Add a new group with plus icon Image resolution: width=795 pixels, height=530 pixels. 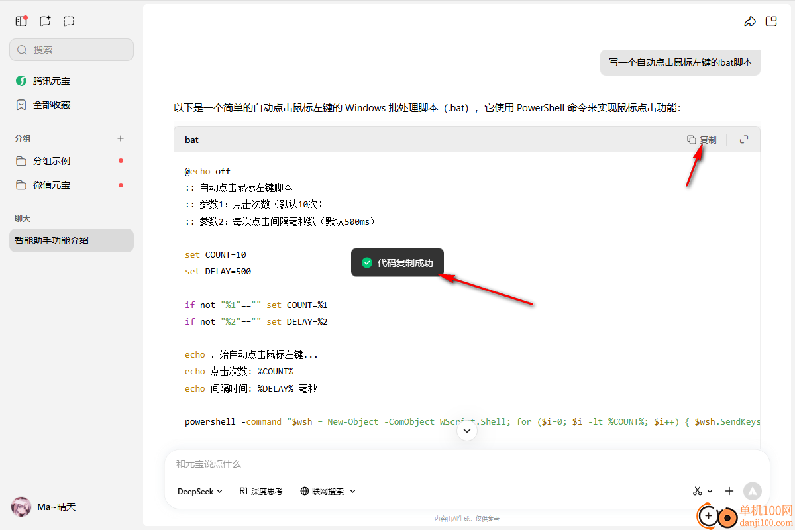(121, 138)
